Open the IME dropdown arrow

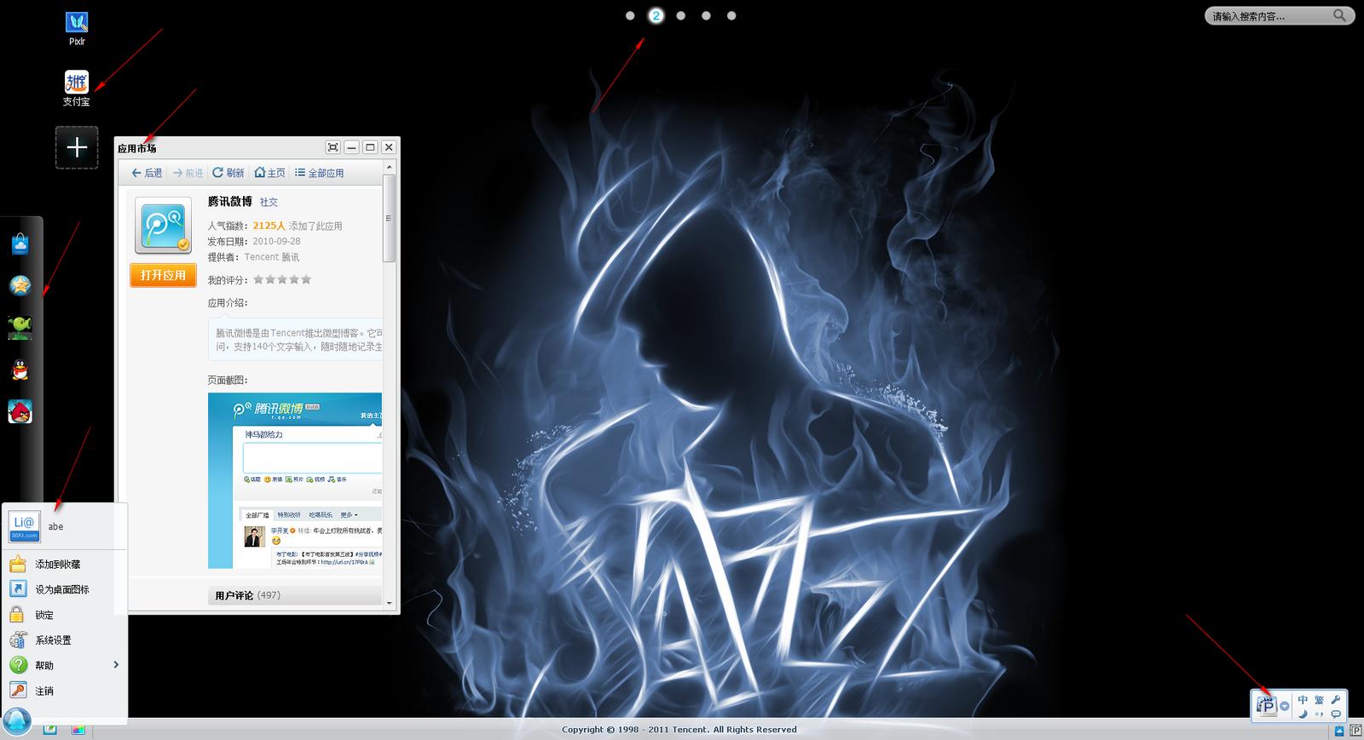pos(1285,706)
